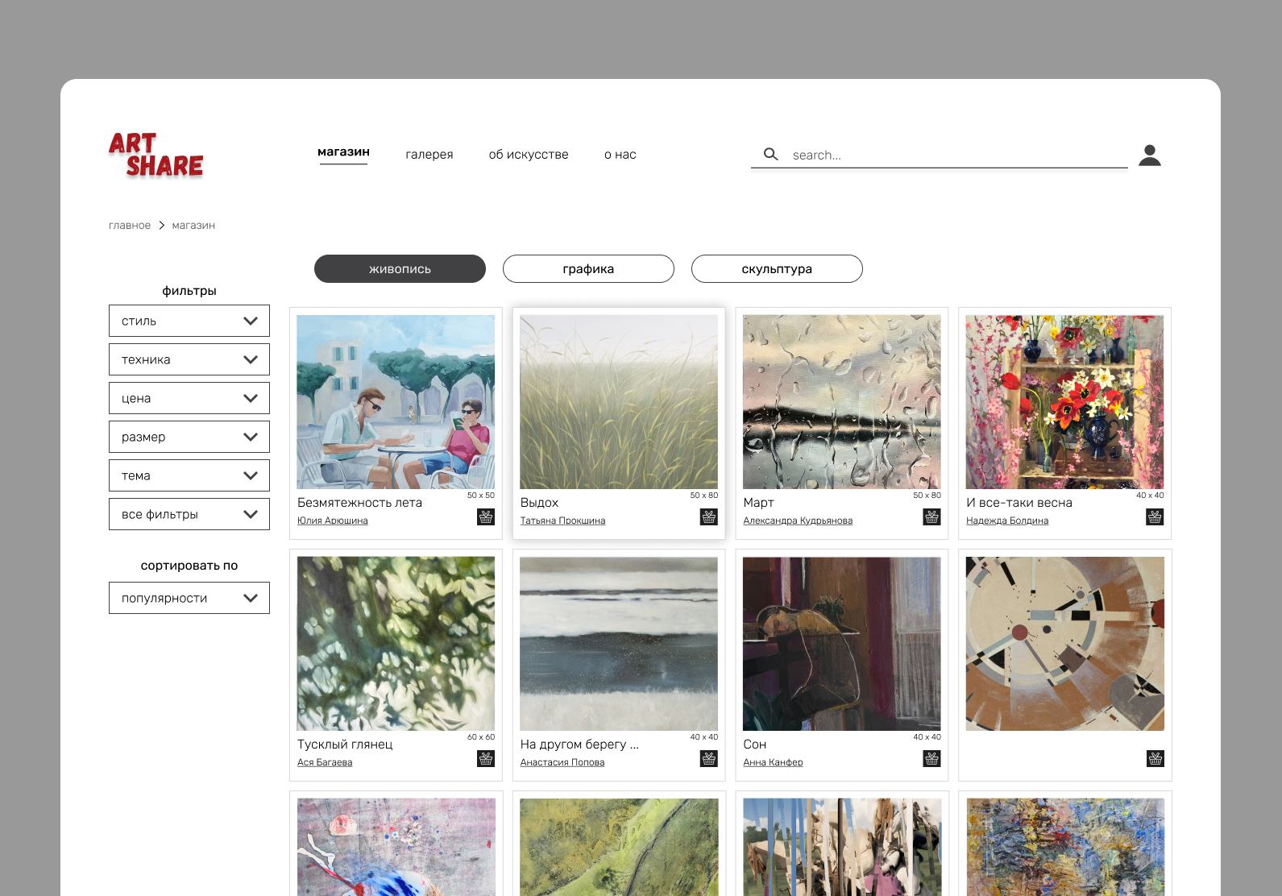Add 'Март' painting to basket
1282x896 pixels.
(x=931, y=517)
